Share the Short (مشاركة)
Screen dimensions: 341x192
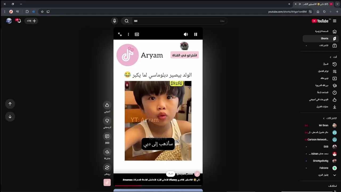tap(107, 152)
